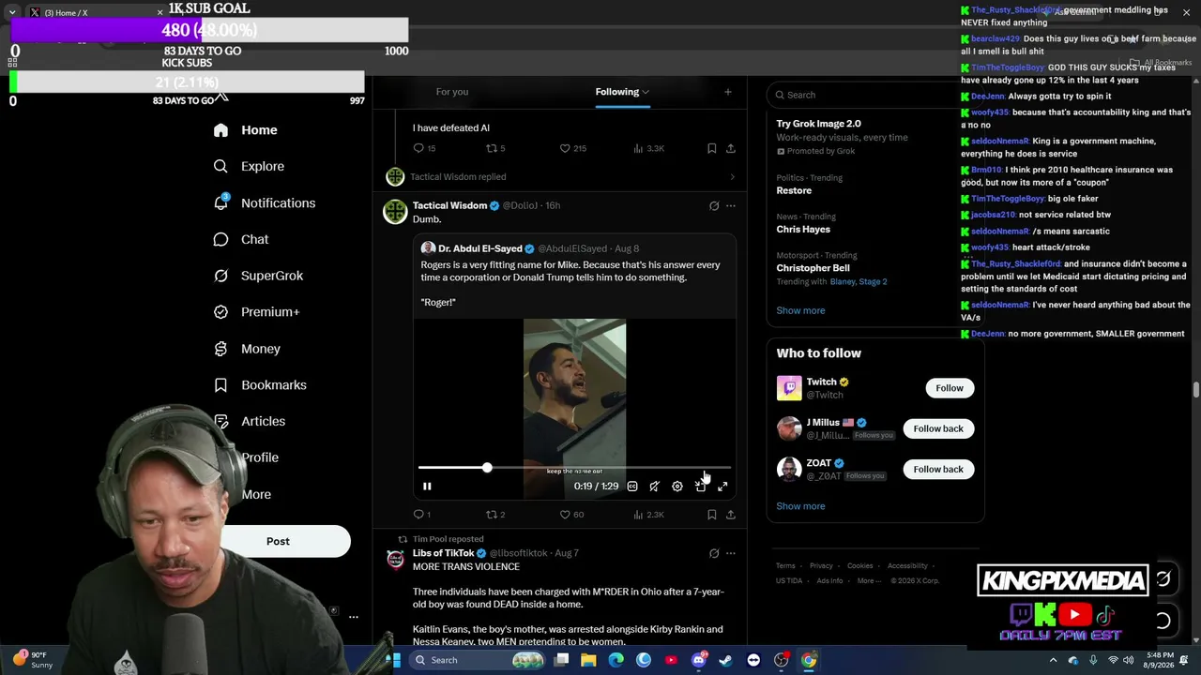Click the Windows Start button

(393, 660)
